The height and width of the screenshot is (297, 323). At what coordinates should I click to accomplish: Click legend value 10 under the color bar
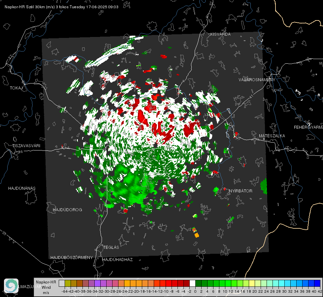[225, 291]
